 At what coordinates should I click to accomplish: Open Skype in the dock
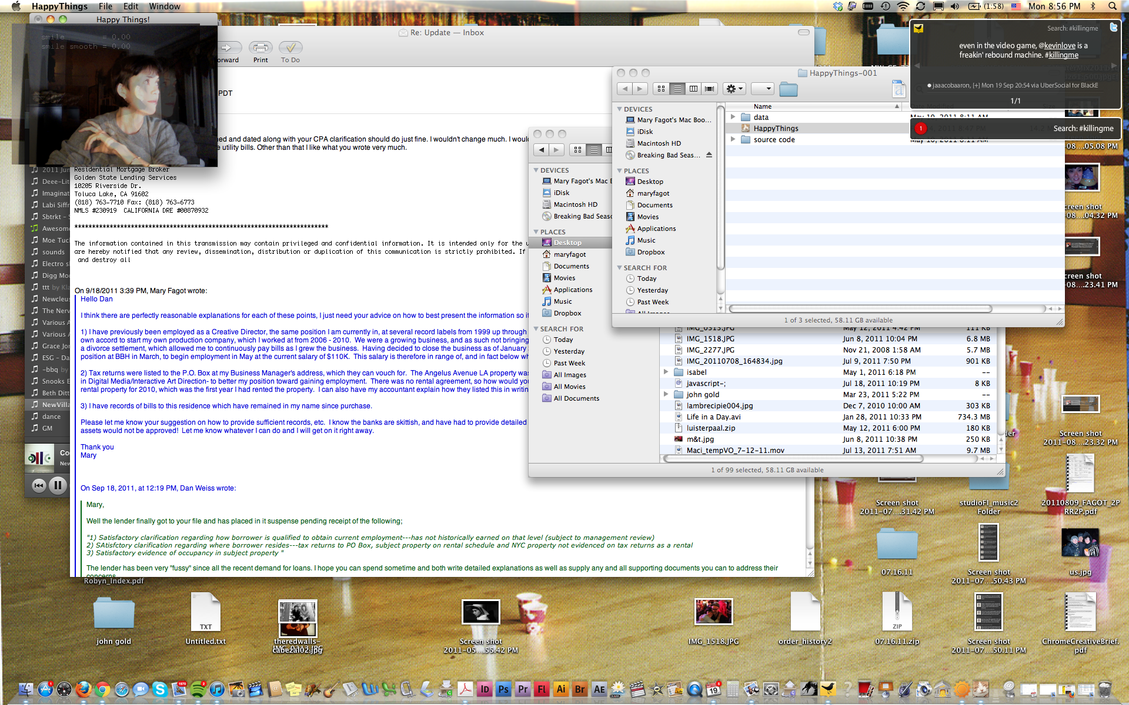coord(159,689)
